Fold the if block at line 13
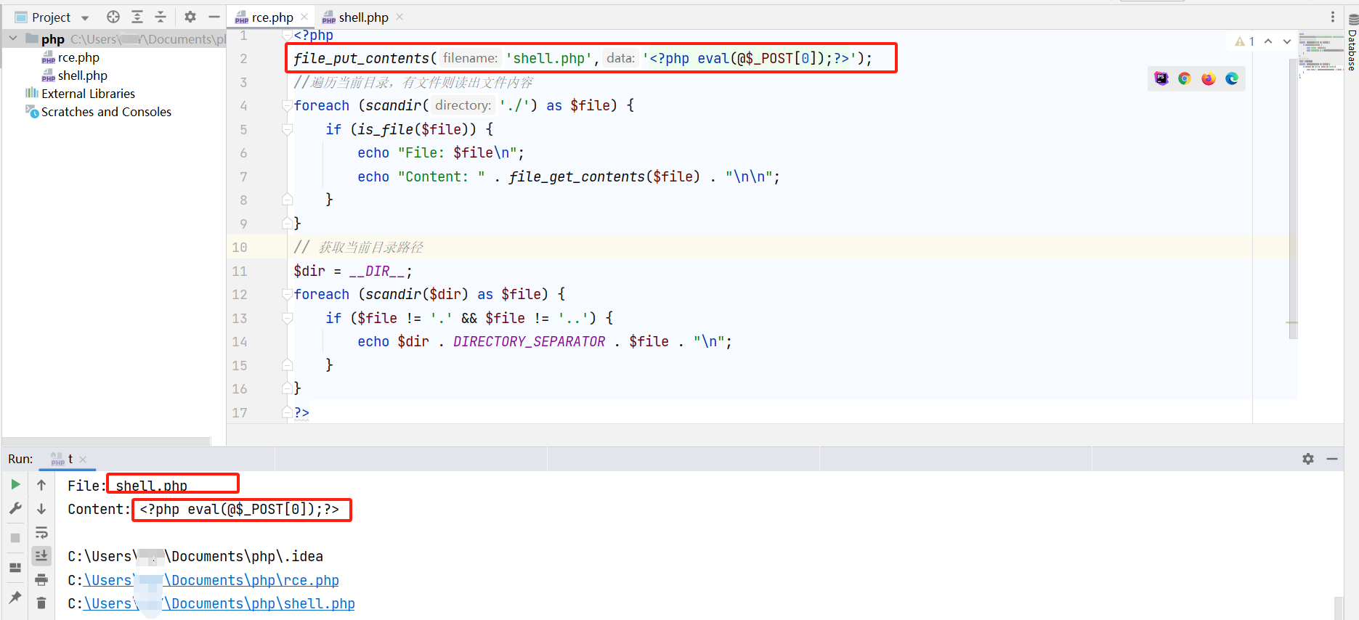The width and height of the screenshot is (1359, 620). tap(288, 318)
